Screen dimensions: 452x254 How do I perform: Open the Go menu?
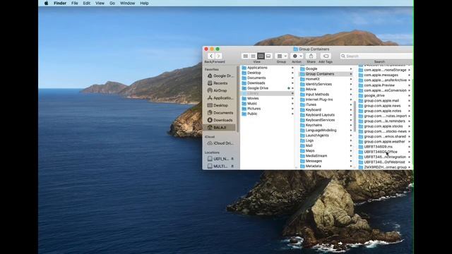click(112, 3)
